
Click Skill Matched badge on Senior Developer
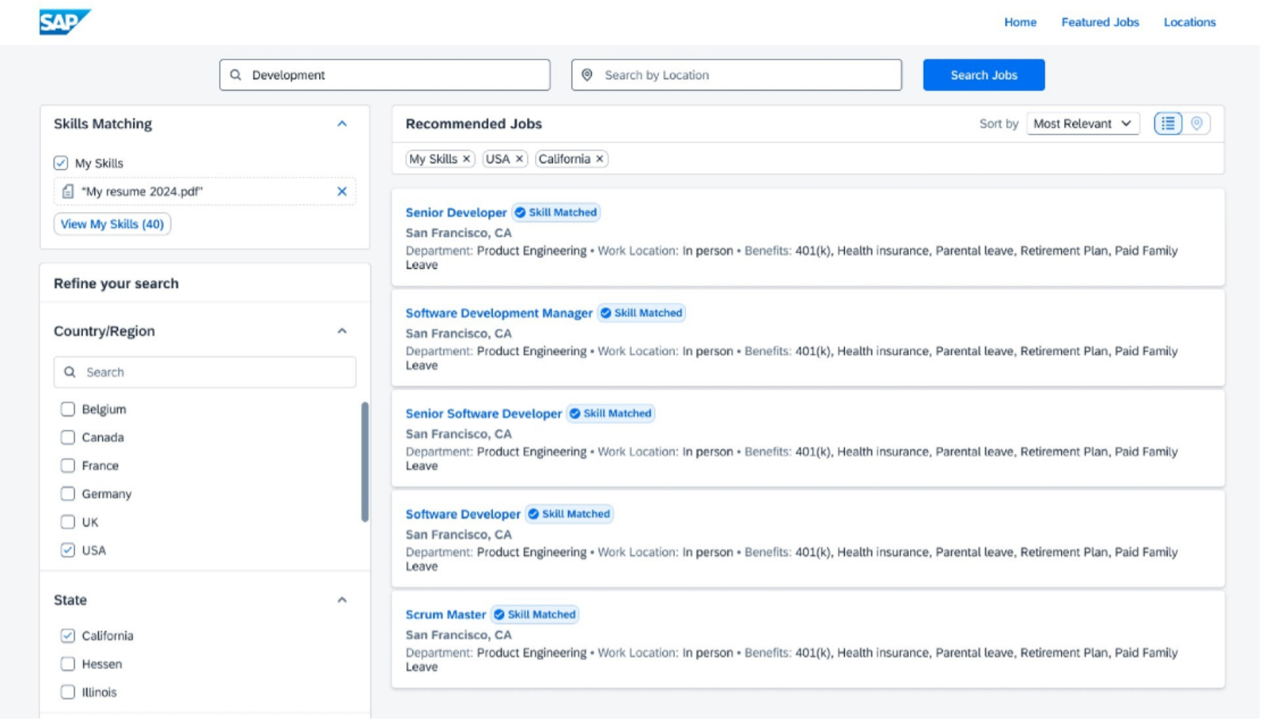pyautogui.click(x=557, y=213)
